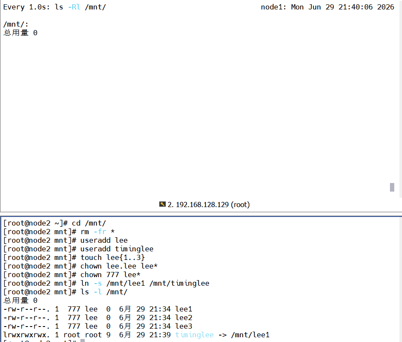402x342 pixels.
Task: Click the '/mnt/:' directory line in upper pane
Action: pyautogui.click(x=16, y=24)
